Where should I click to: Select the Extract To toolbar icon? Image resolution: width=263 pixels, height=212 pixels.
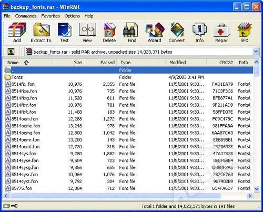[x=41, y=33]
